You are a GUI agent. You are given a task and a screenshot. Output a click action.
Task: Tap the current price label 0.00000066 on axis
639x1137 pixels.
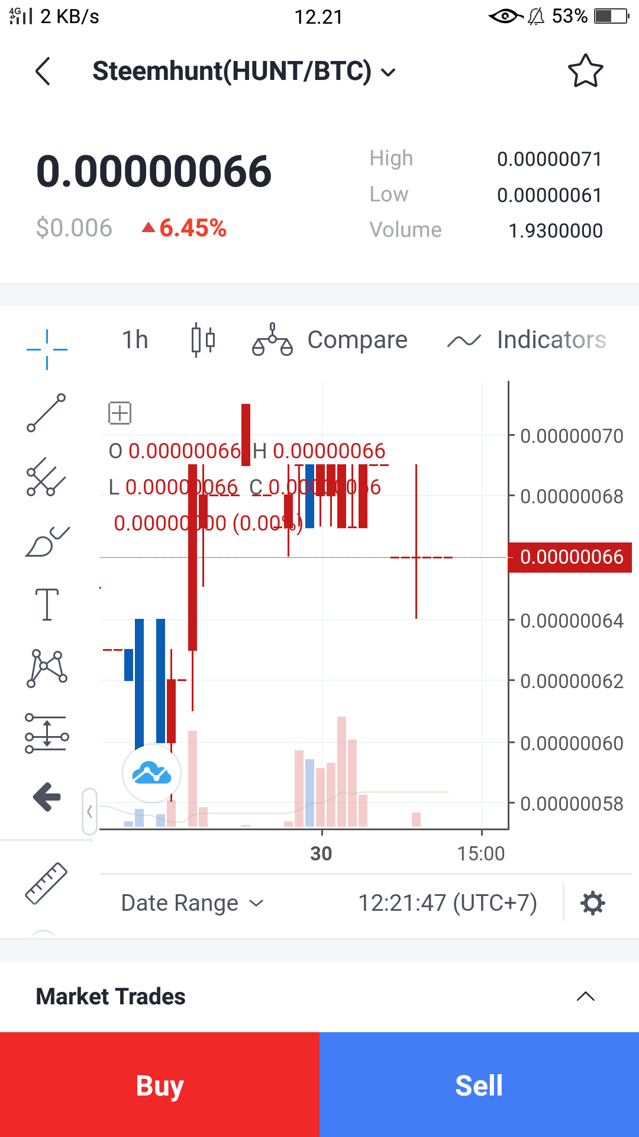coord(570,557)
